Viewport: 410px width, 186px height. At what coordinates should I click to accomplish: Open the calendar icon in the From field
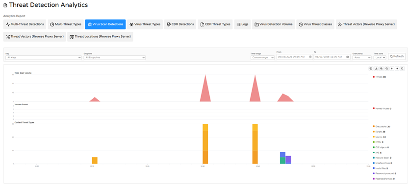coord(310,57)
